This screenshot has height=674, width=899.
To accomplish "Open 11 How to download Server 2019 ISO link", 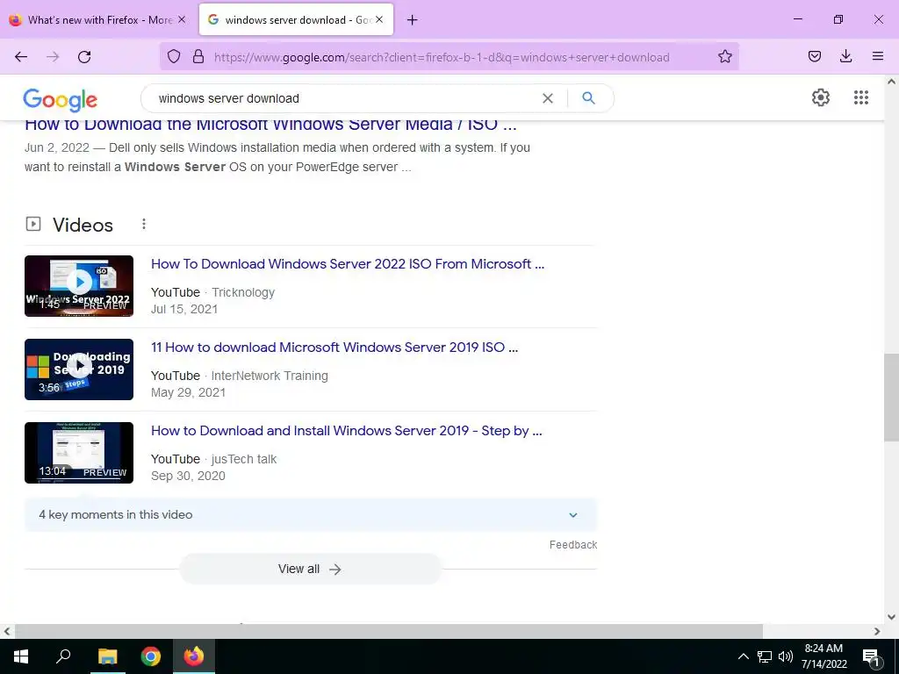I will [334, 347].
